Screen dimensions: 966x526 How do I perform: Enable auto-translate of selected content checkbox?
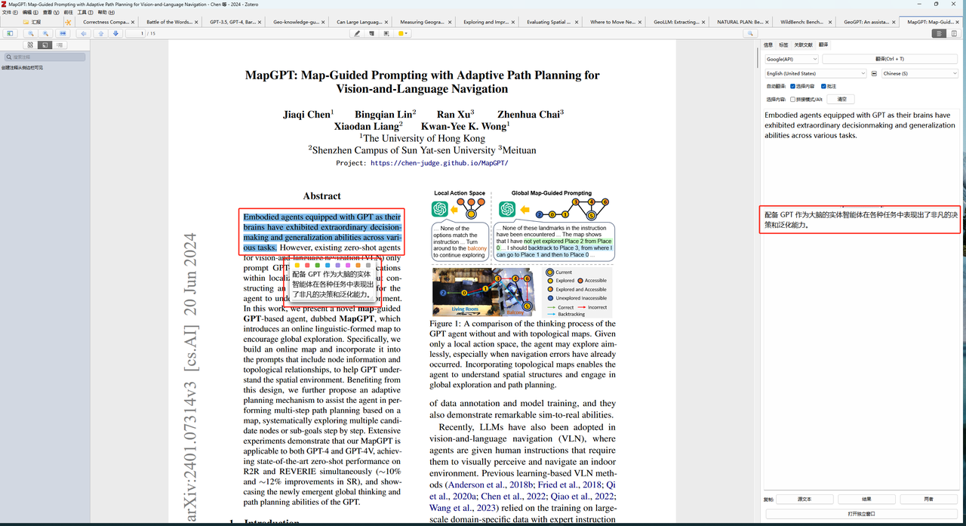[x=792, y=86]
